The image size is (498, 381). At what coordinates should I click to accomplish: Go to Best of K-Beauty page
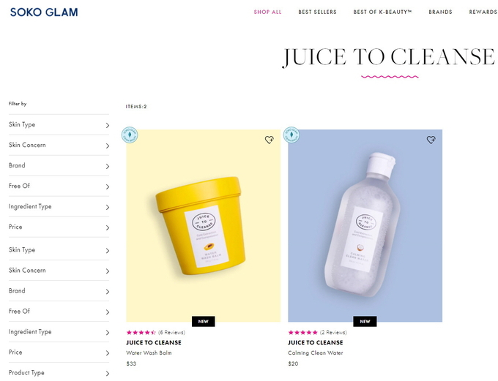[382, 12]
